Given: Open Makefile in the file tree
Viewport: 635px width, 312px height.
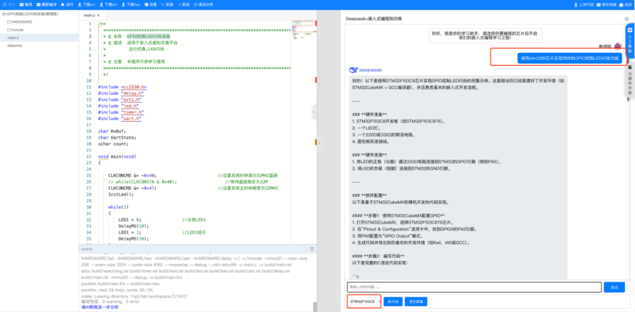Looking at the screenshot, I should [x=15, y=46].
